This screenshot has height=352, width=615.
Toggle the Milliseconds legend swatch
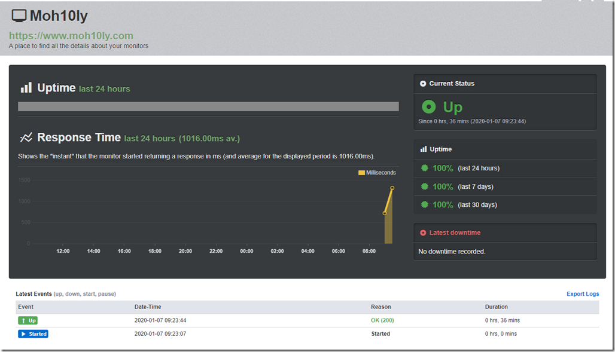[x=361, y=173]
